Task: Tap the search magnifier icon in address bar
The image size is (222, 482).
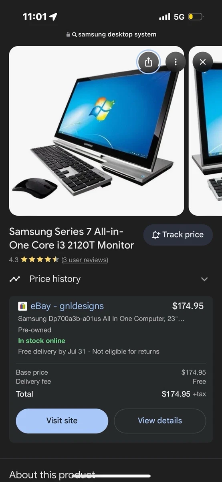Action: (74, 35)
